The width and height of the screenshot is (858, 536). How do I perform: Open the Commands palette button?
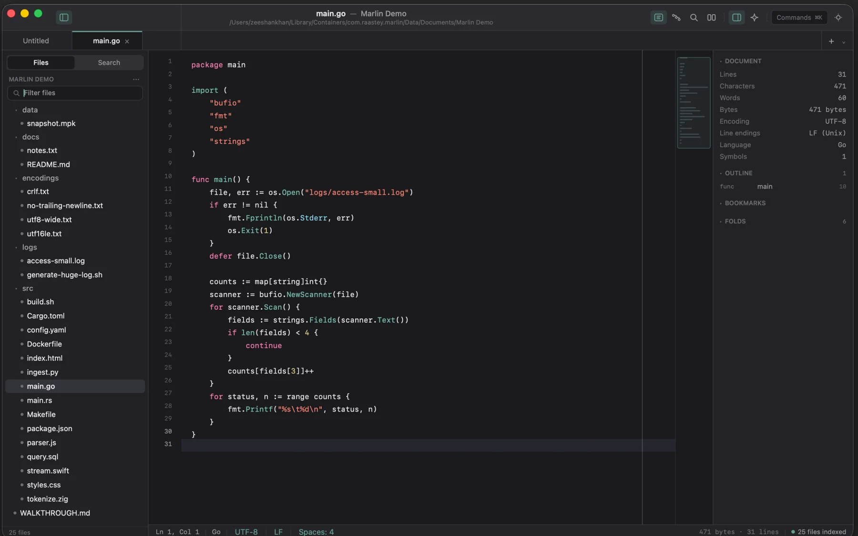[799, 18]
